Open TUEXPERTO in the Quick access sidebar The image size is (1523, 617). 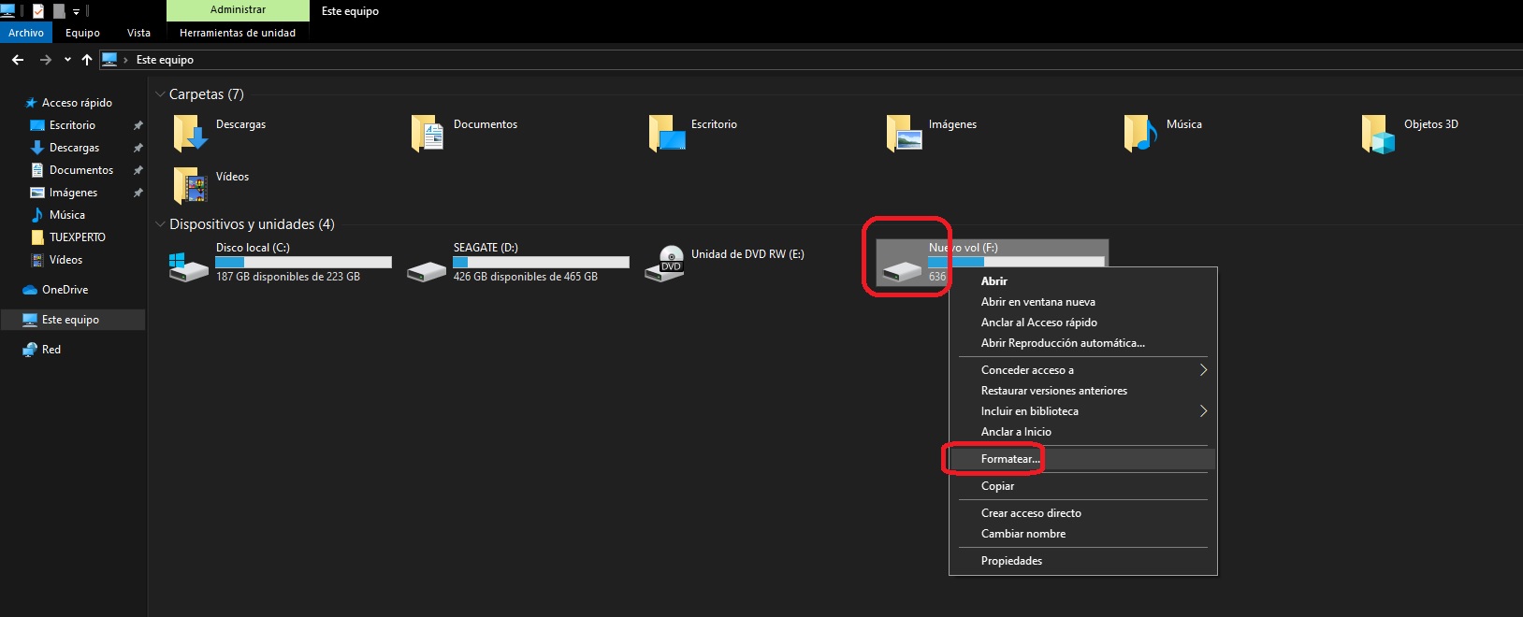[x=77, y=237]
